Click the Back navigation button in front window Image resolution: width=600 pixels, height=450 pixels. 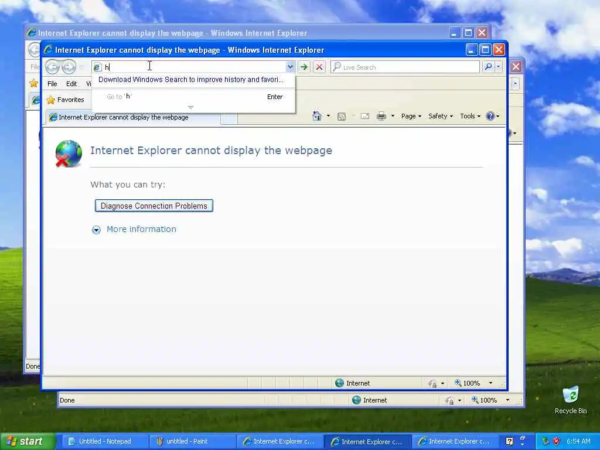click(52, 67)
